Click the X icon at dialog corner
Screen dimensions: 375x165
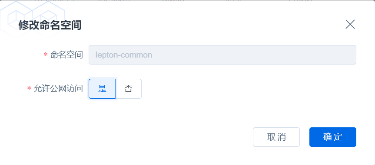click(350, 24)
